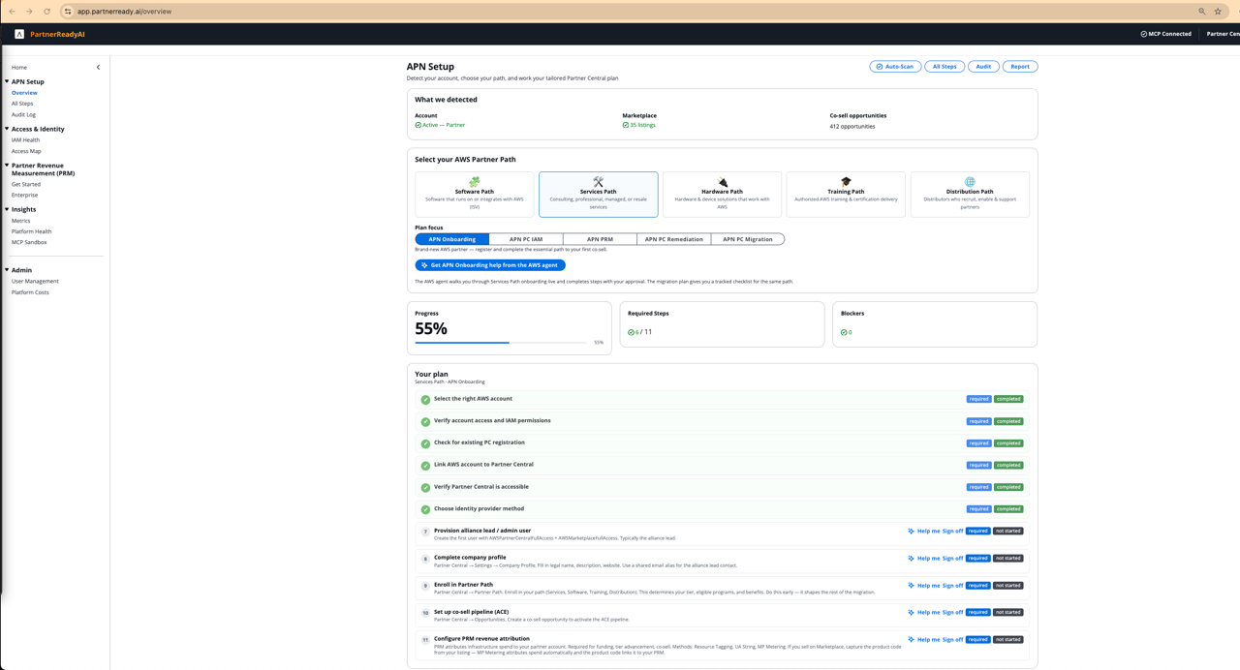This screenshot has width=1240, height=670.
Task: Collapse the Insights sidebar section
Action: pyautogui.click(x=7, y=209)
